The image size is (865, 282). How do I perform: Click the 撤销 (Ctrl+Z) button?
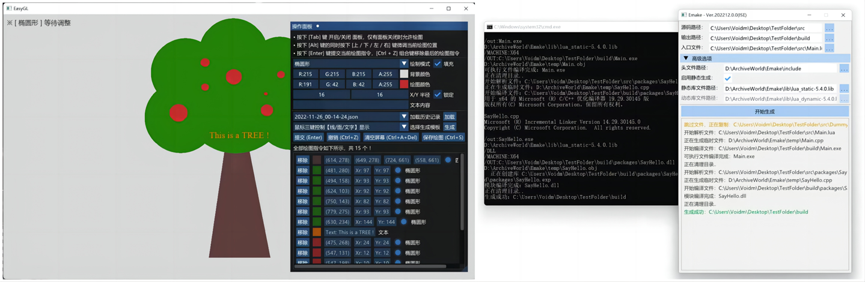coord(343,137)
